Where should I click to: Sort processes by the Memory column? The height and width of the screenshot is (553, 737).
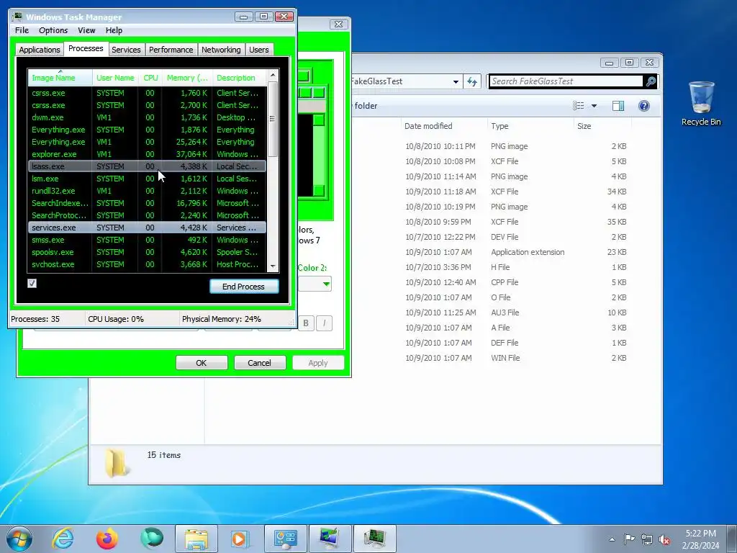click(x=187, y=78)
